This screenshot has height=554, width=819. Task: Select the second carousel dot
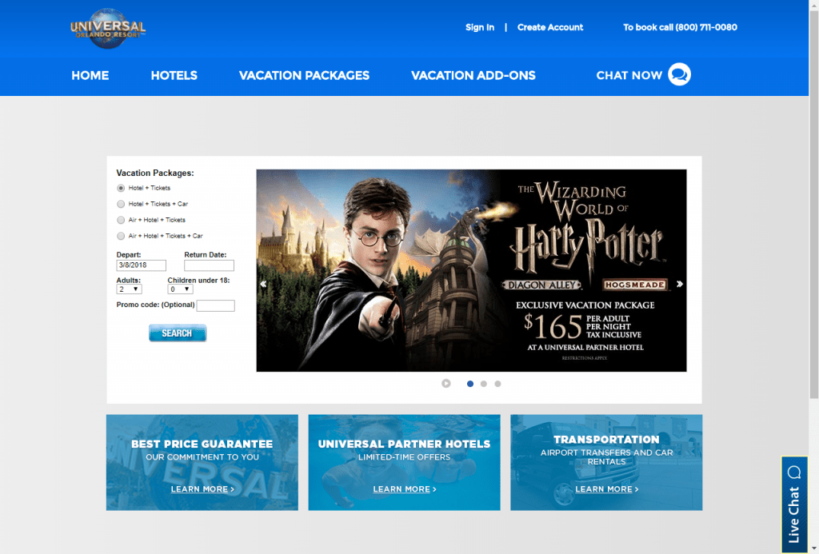(484, 384)
